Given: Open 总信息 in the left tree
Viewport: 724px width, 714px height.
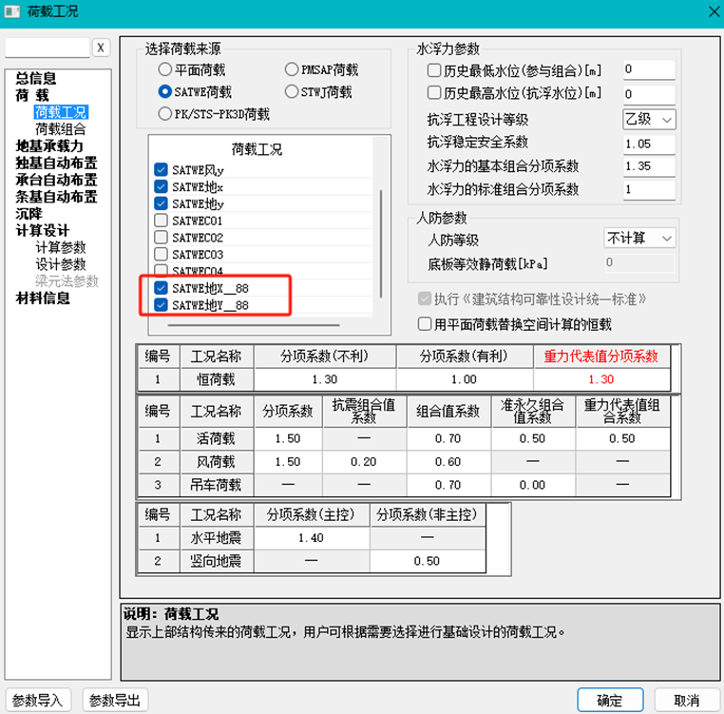Looking at the screenshot, I should pos(36,78).
